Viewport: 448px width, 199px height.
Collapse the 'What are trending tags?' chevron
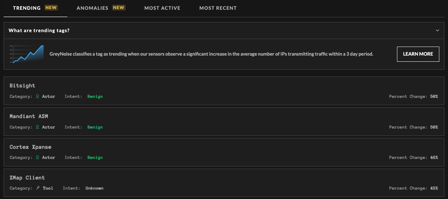438,31
